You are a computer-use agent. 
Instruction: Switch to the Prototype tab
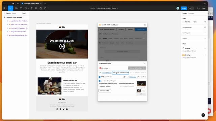(191, 13)
